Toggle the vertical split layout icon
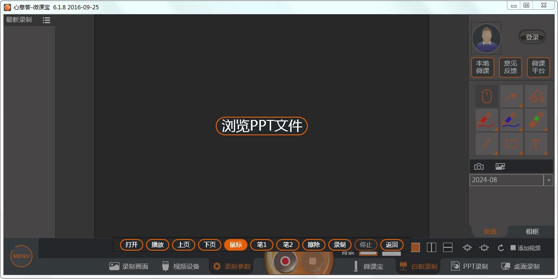The image size is (558, 279). coord(431,247)
